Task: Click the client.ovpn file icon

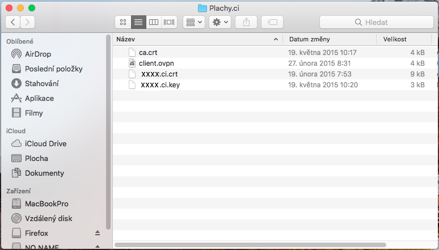Action: [132, 63]
